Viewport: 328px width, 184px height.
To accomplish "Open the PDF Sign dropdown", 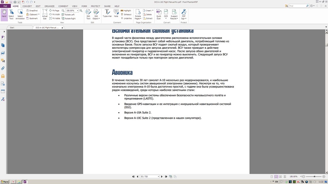I will 186,19.
